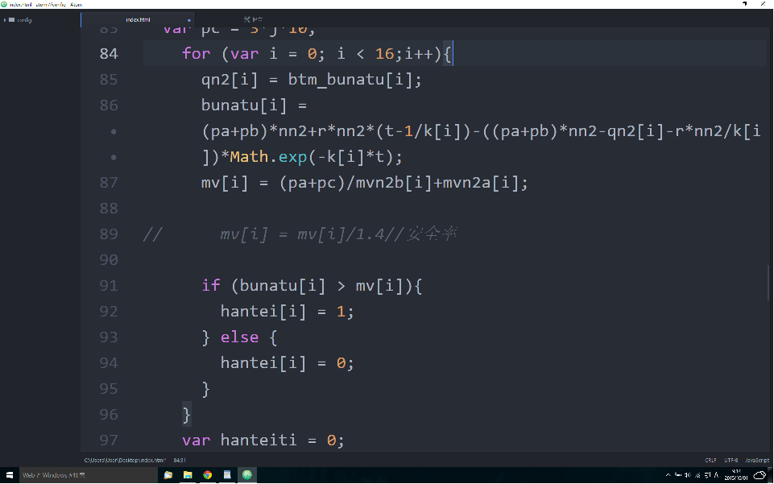Click the Atom icon in the taskbar
This screenshot has height=484, width=774.
(x=246, y=475)
